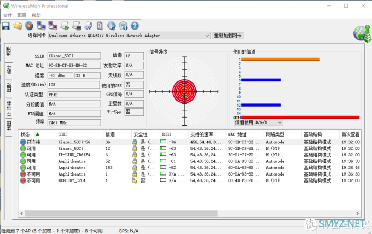
Task: Select the Amphitheatre row with channel 52
Action: [x=190, y=161]
